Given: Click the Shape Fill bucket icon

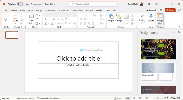Looking at the screenshot, I should pyautogui.click(x=132, y=15).
